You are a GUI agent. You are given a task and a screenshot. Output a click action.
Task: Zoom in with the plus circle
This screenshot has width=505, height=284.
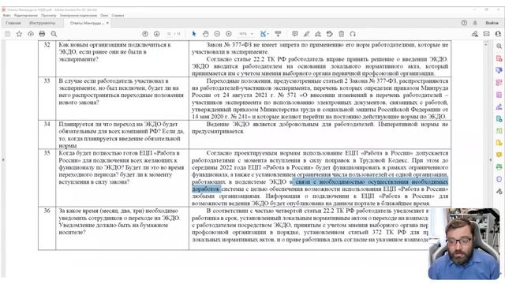coord(229,34)
